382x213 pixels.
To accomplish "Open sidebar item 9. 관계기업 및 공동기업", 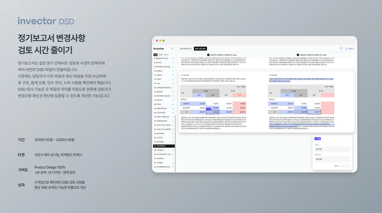I will (x=164, y=67).
